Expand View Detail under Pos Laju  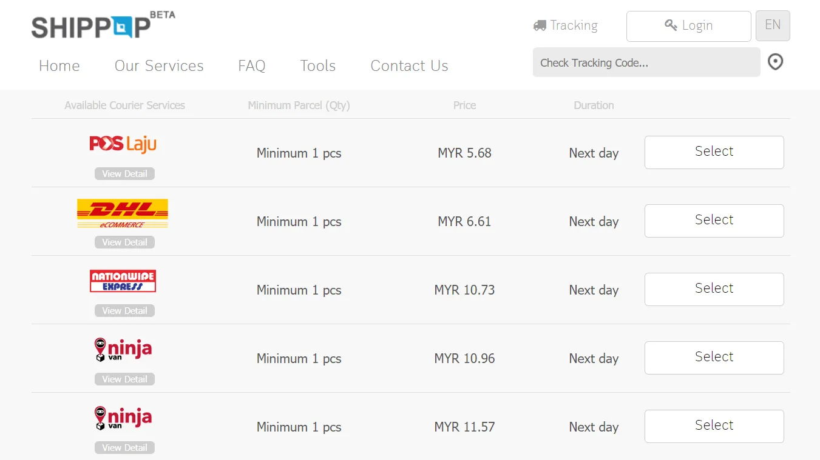click(124, 174)
